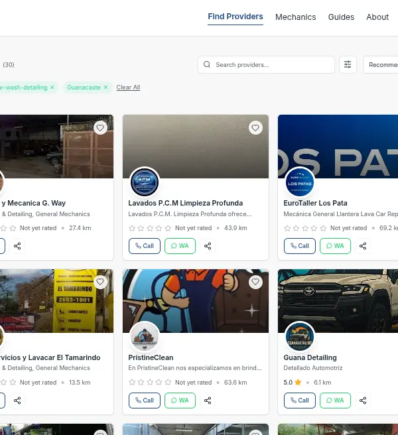Open the Recommended sort dropdown
The image size is (398, 435).
(381, 64)
